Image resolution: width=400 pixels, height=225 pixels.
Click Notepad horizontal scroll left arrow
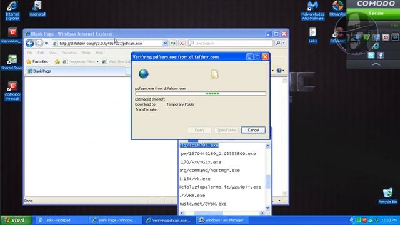pos(182,213)
